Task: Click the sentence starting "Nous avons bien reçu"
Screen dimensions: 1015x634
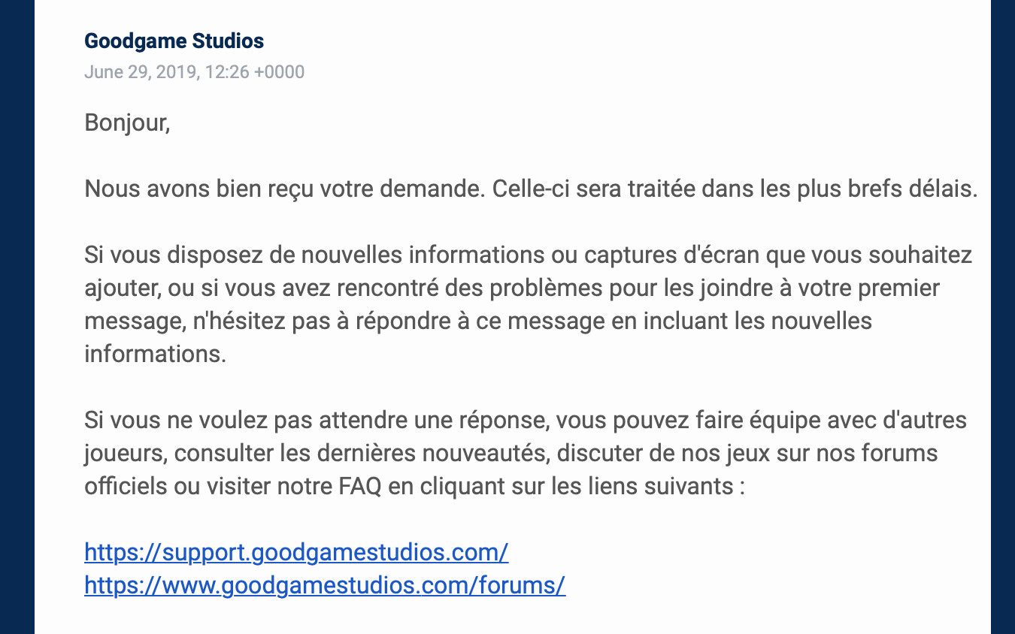Action: coord(285,189)
